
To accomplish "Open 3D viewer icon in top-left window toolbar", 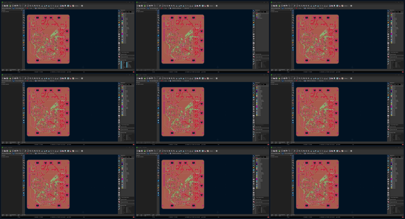I will [65, 6].
